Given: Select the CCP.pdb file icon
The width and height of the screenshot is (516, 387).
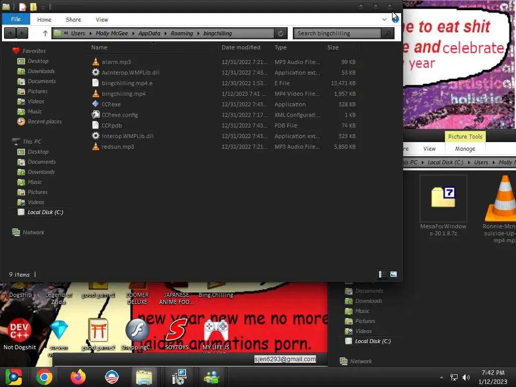Looking at the screenshot, I should pos(95,125).
